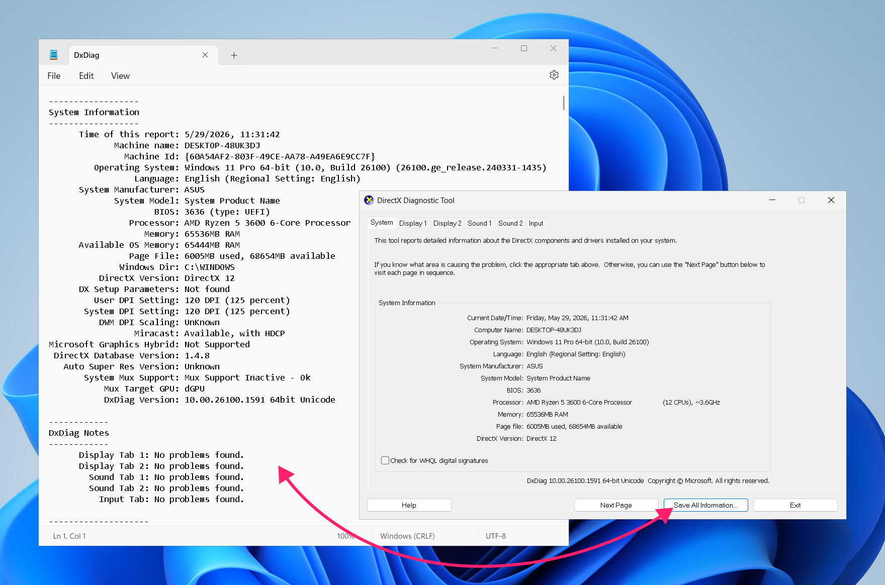
Task: Click 'Input Tab: No problems found.' line
Action: pyautogui.click(x=171, y=499)
